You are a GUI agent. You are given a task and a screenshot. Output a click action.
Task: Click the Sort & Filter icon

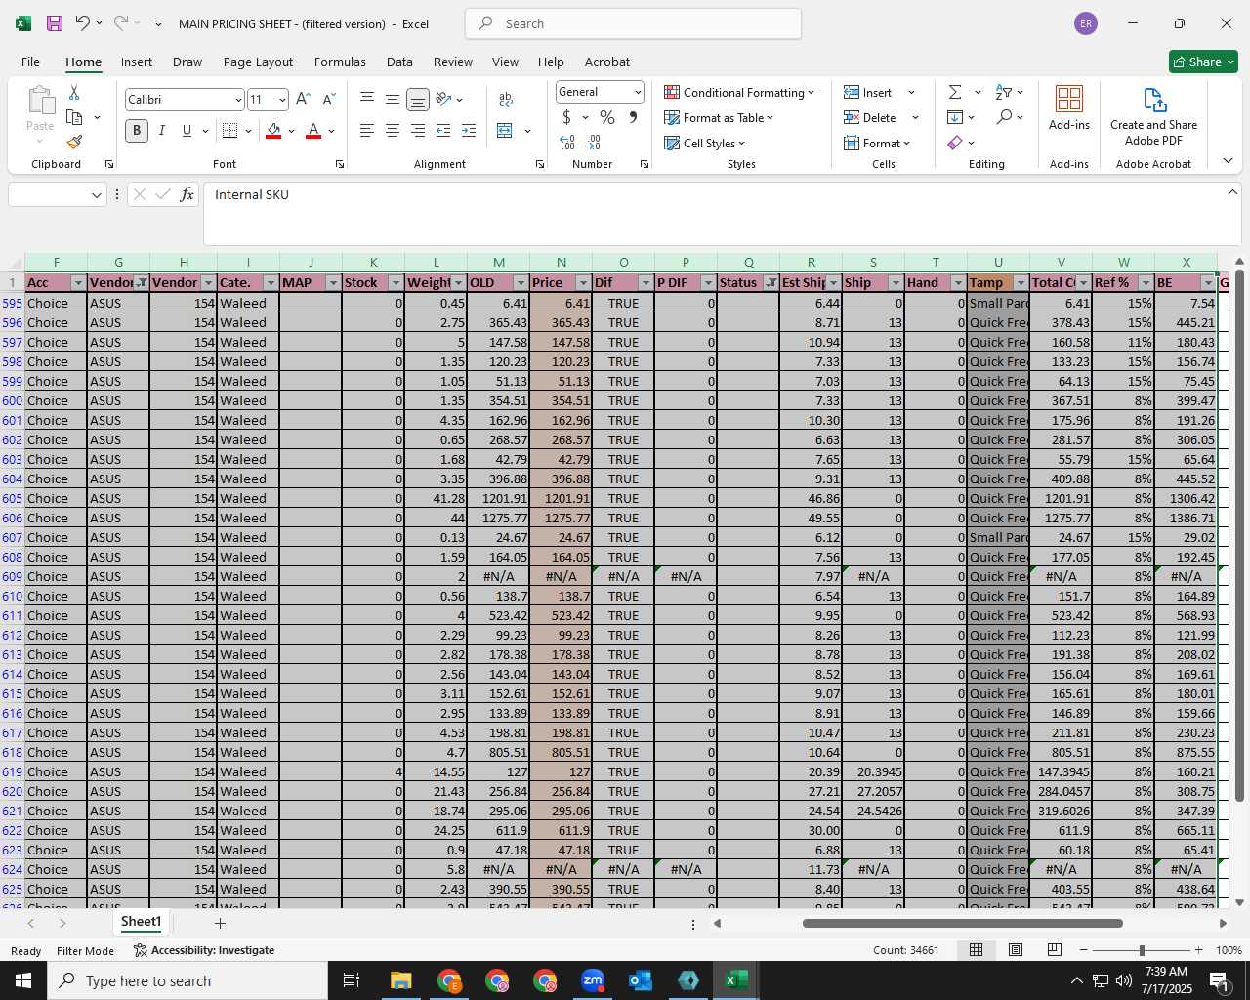pos(1004,92)
